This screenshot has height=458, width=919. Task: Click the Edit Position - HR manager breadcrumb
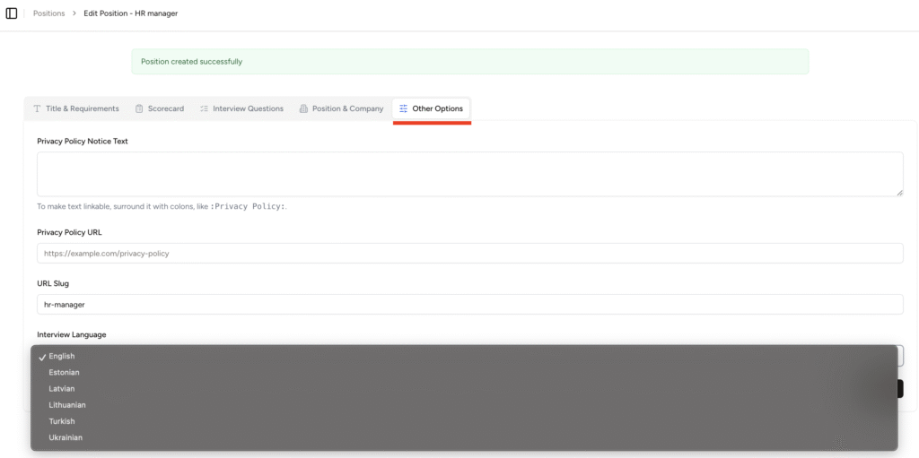pyautogui.click(x=130, y=13)
